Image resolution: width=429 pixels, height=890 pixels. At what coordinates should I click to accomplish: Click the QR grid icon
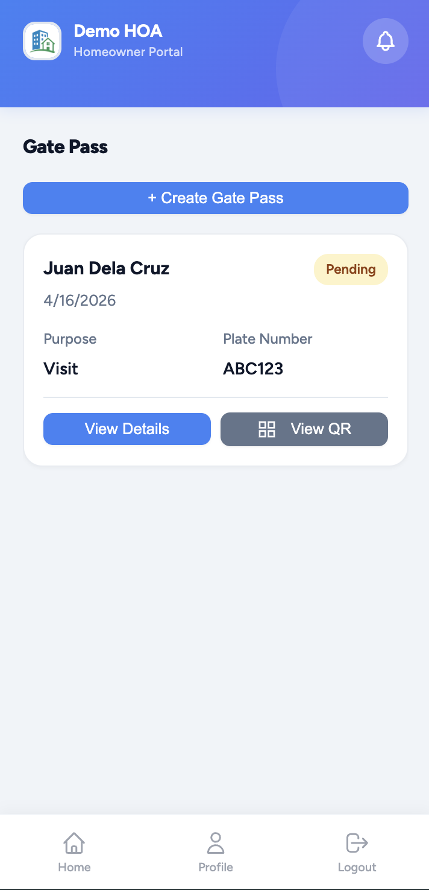[x=267, y=429]
